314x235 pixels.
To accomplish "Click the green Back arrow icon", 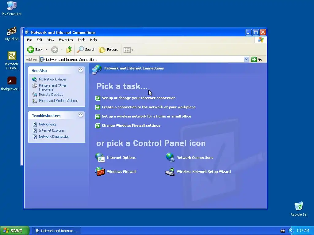I will pyautogui.click(x=30, y=50).
